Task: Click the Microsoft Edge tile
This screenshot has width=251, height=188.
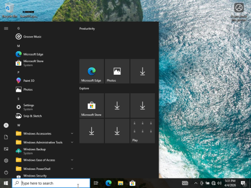Action: (x=91, y=71)
